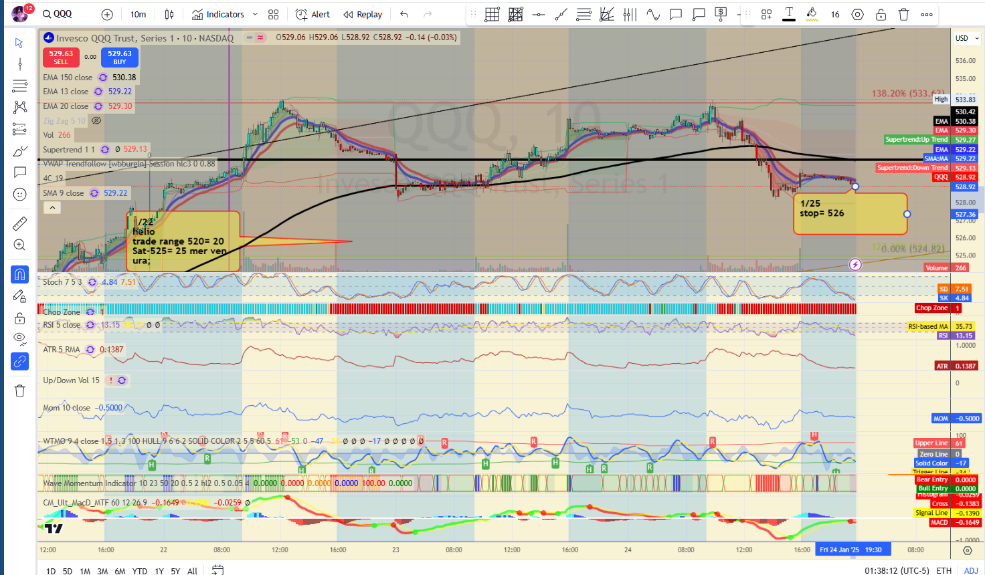Open more options in floating toolbar
The image size is (985, 575).
927,14
